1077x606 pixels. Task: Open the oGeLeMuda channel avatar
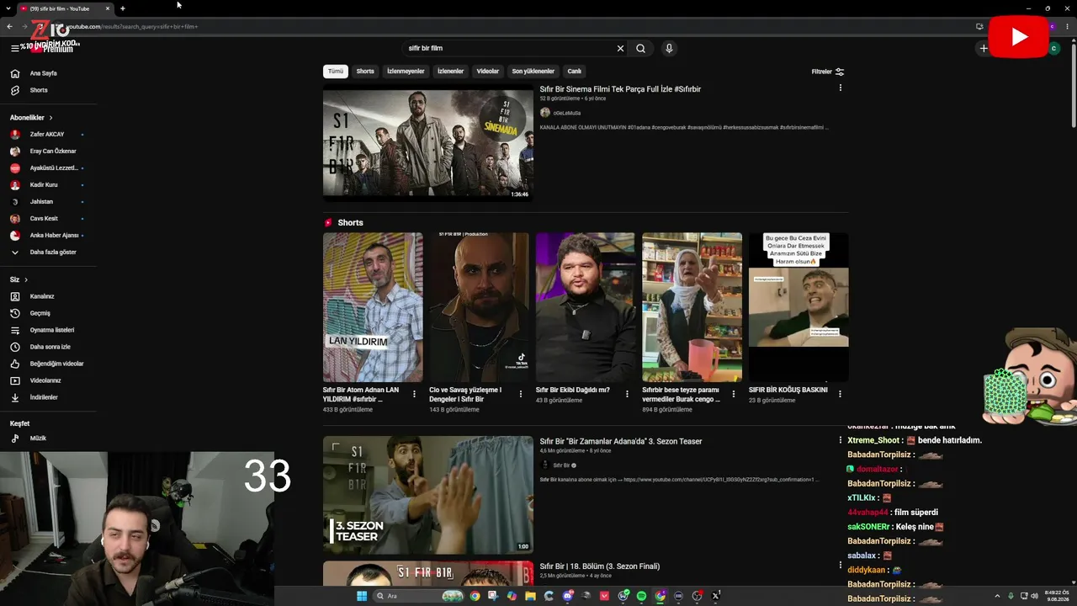pos(545,113)
